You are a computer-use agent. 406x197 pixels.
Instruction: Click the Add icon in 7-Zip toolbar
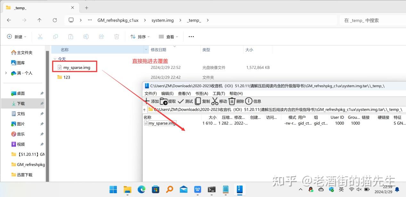[x=147, y=101]
